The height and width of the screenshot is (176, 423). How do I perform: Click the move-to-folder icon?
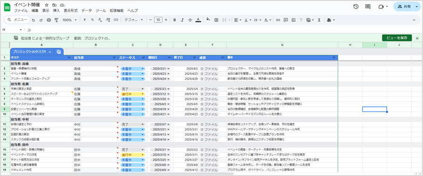[x=55, y=5]
